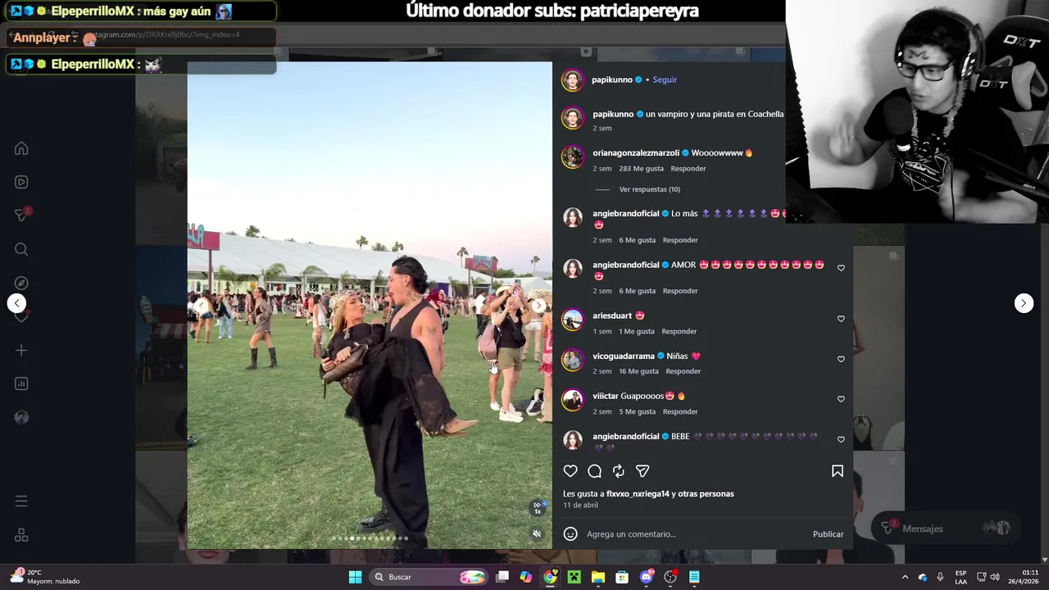Viewport: 1049px width, 590px height.
Task: Expand hidden system tray icons chevron
Action: tap(905, 577)
